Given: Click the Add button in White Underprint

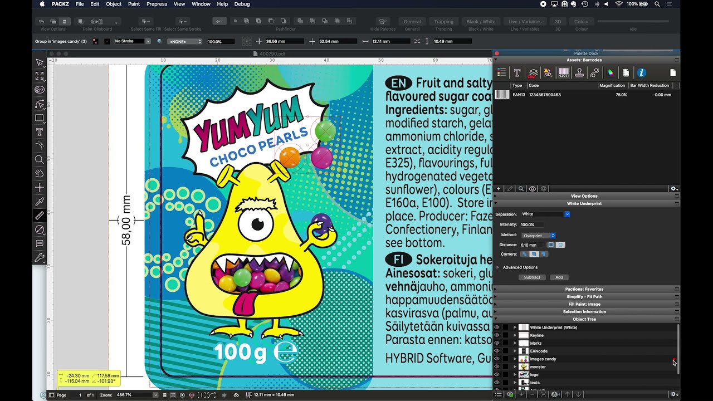Looking at the screenshot, I should (x=559, y=277).
